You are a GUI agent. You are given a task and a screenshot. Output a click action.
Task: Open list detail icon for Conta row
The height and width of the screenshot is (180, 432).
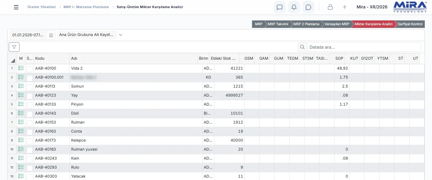pos(21,131)
